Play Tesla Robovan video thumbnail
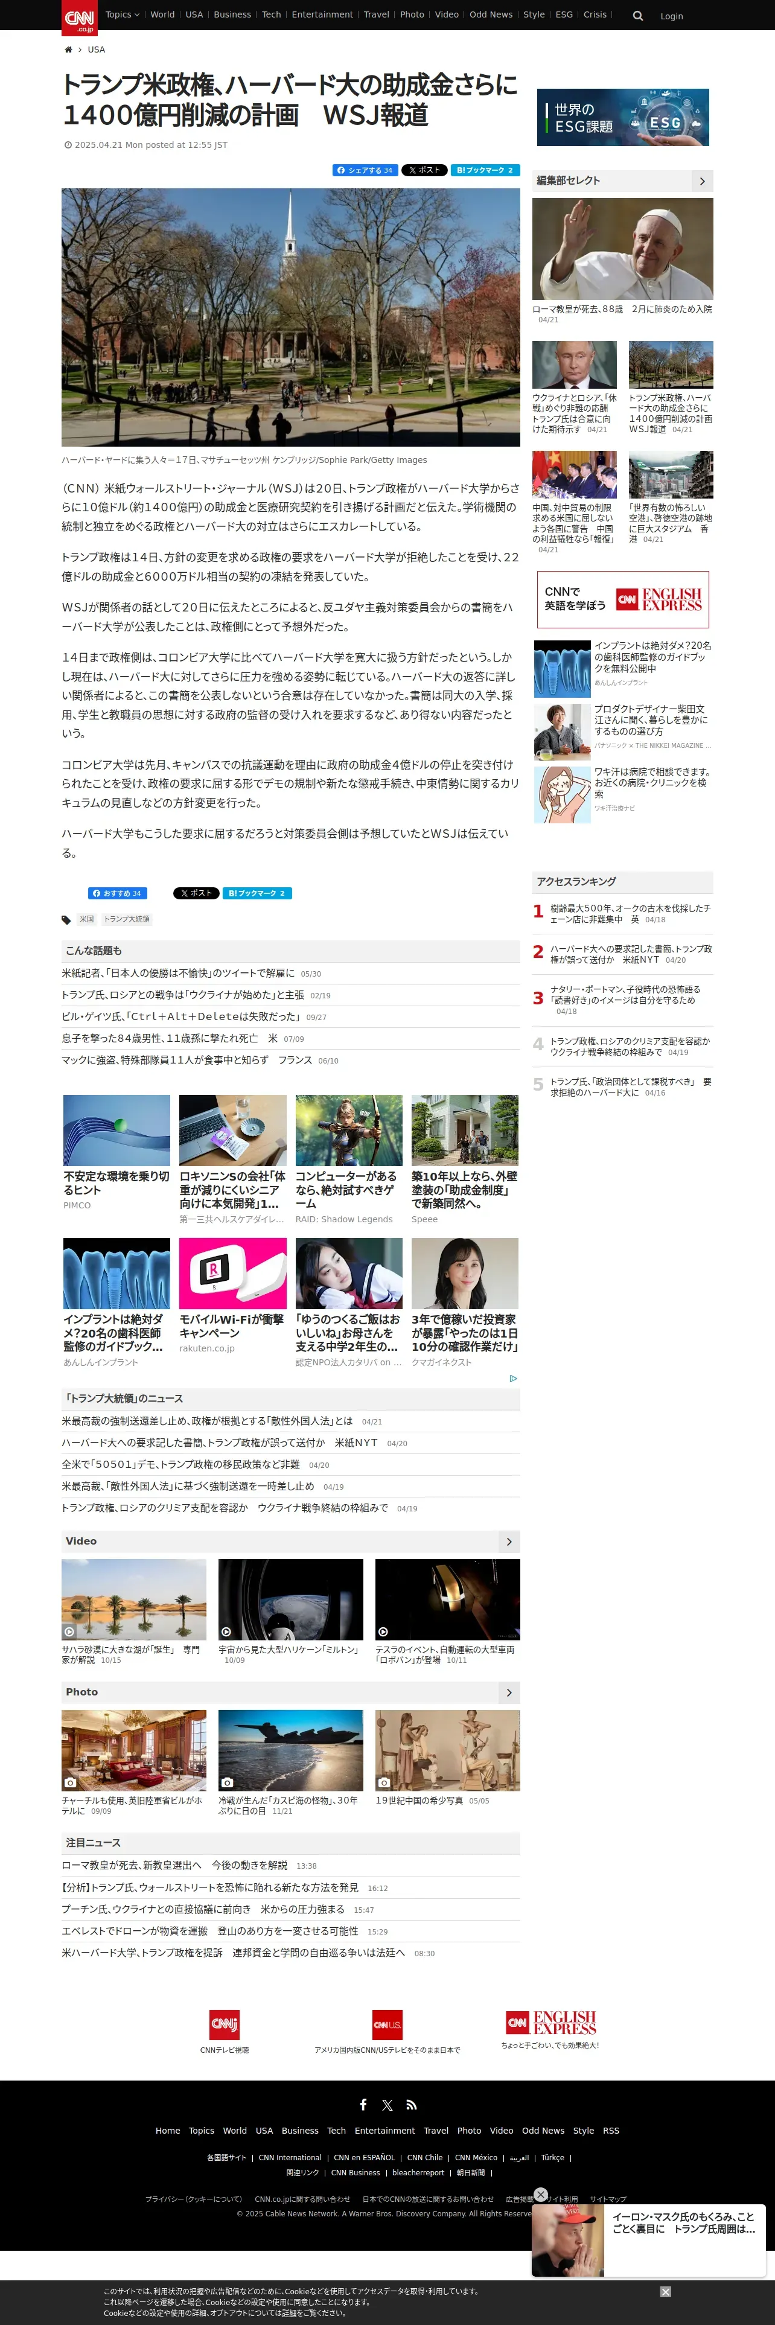Image resolution: width=775 pixels, height=2325 pixels. coord(447,1599)
